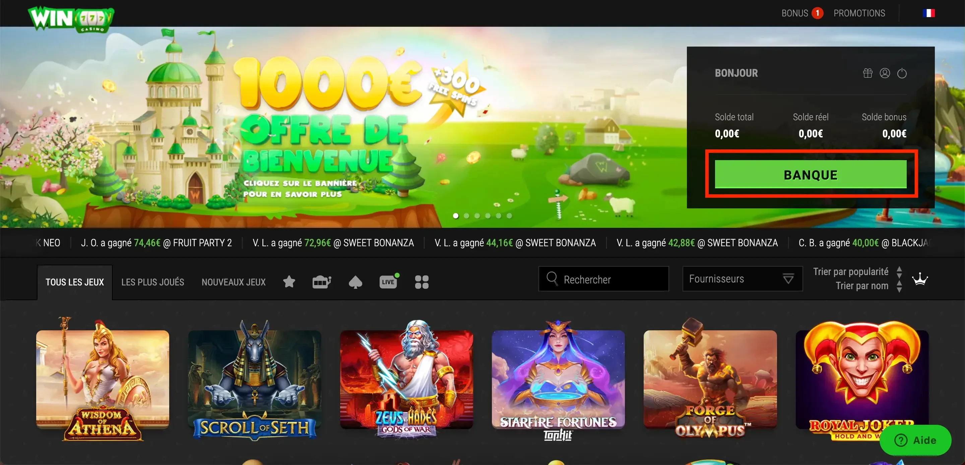Select the French flag language icon
This screenshot has height=465, width=965.
point(929,13)
